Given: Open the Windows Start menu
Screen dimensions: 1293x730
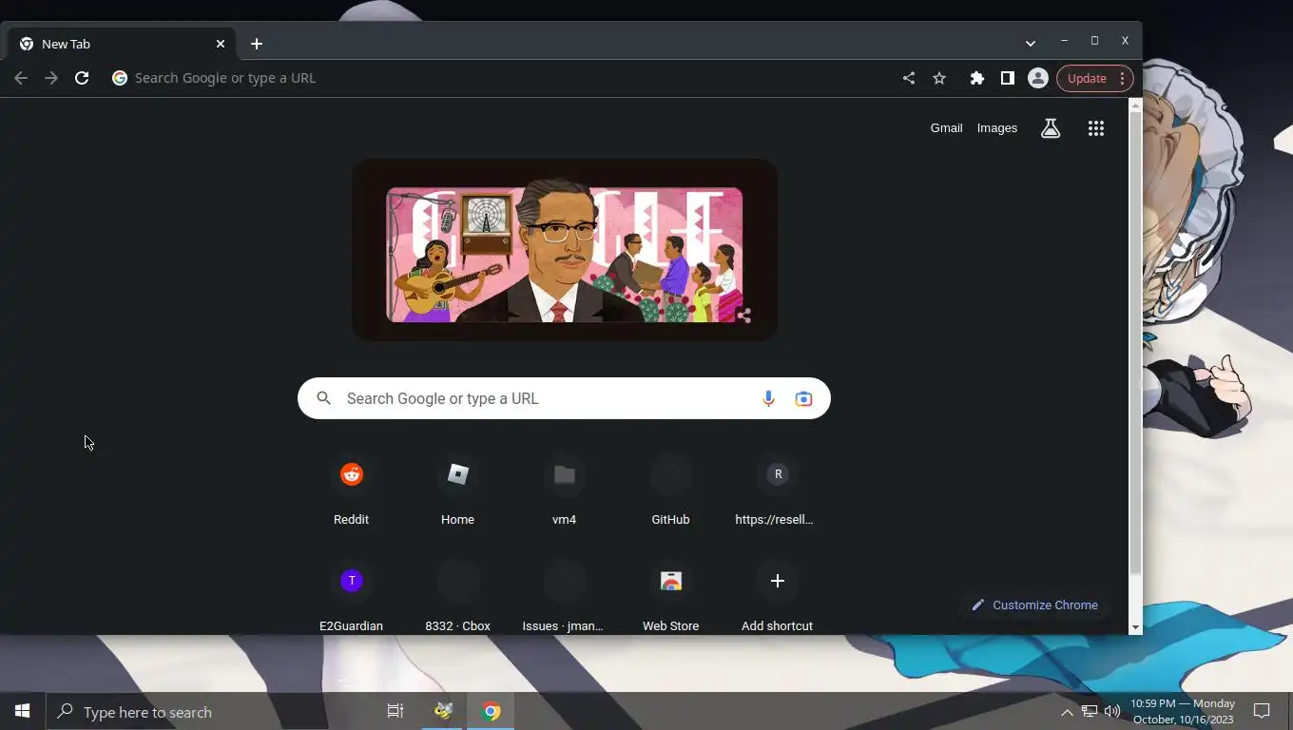Looking at the screenshot, I should [23, 711].
